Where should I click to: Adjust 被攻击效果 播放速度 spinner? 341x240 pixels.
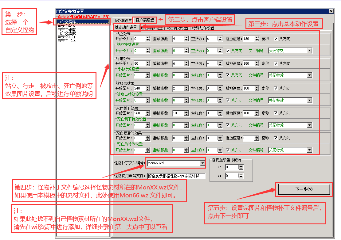click(x=256, y=89)
